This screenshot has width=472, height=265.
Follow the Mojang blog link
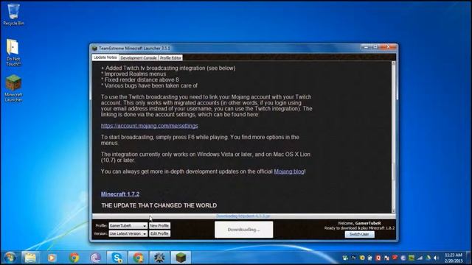(x=289, y=172)
